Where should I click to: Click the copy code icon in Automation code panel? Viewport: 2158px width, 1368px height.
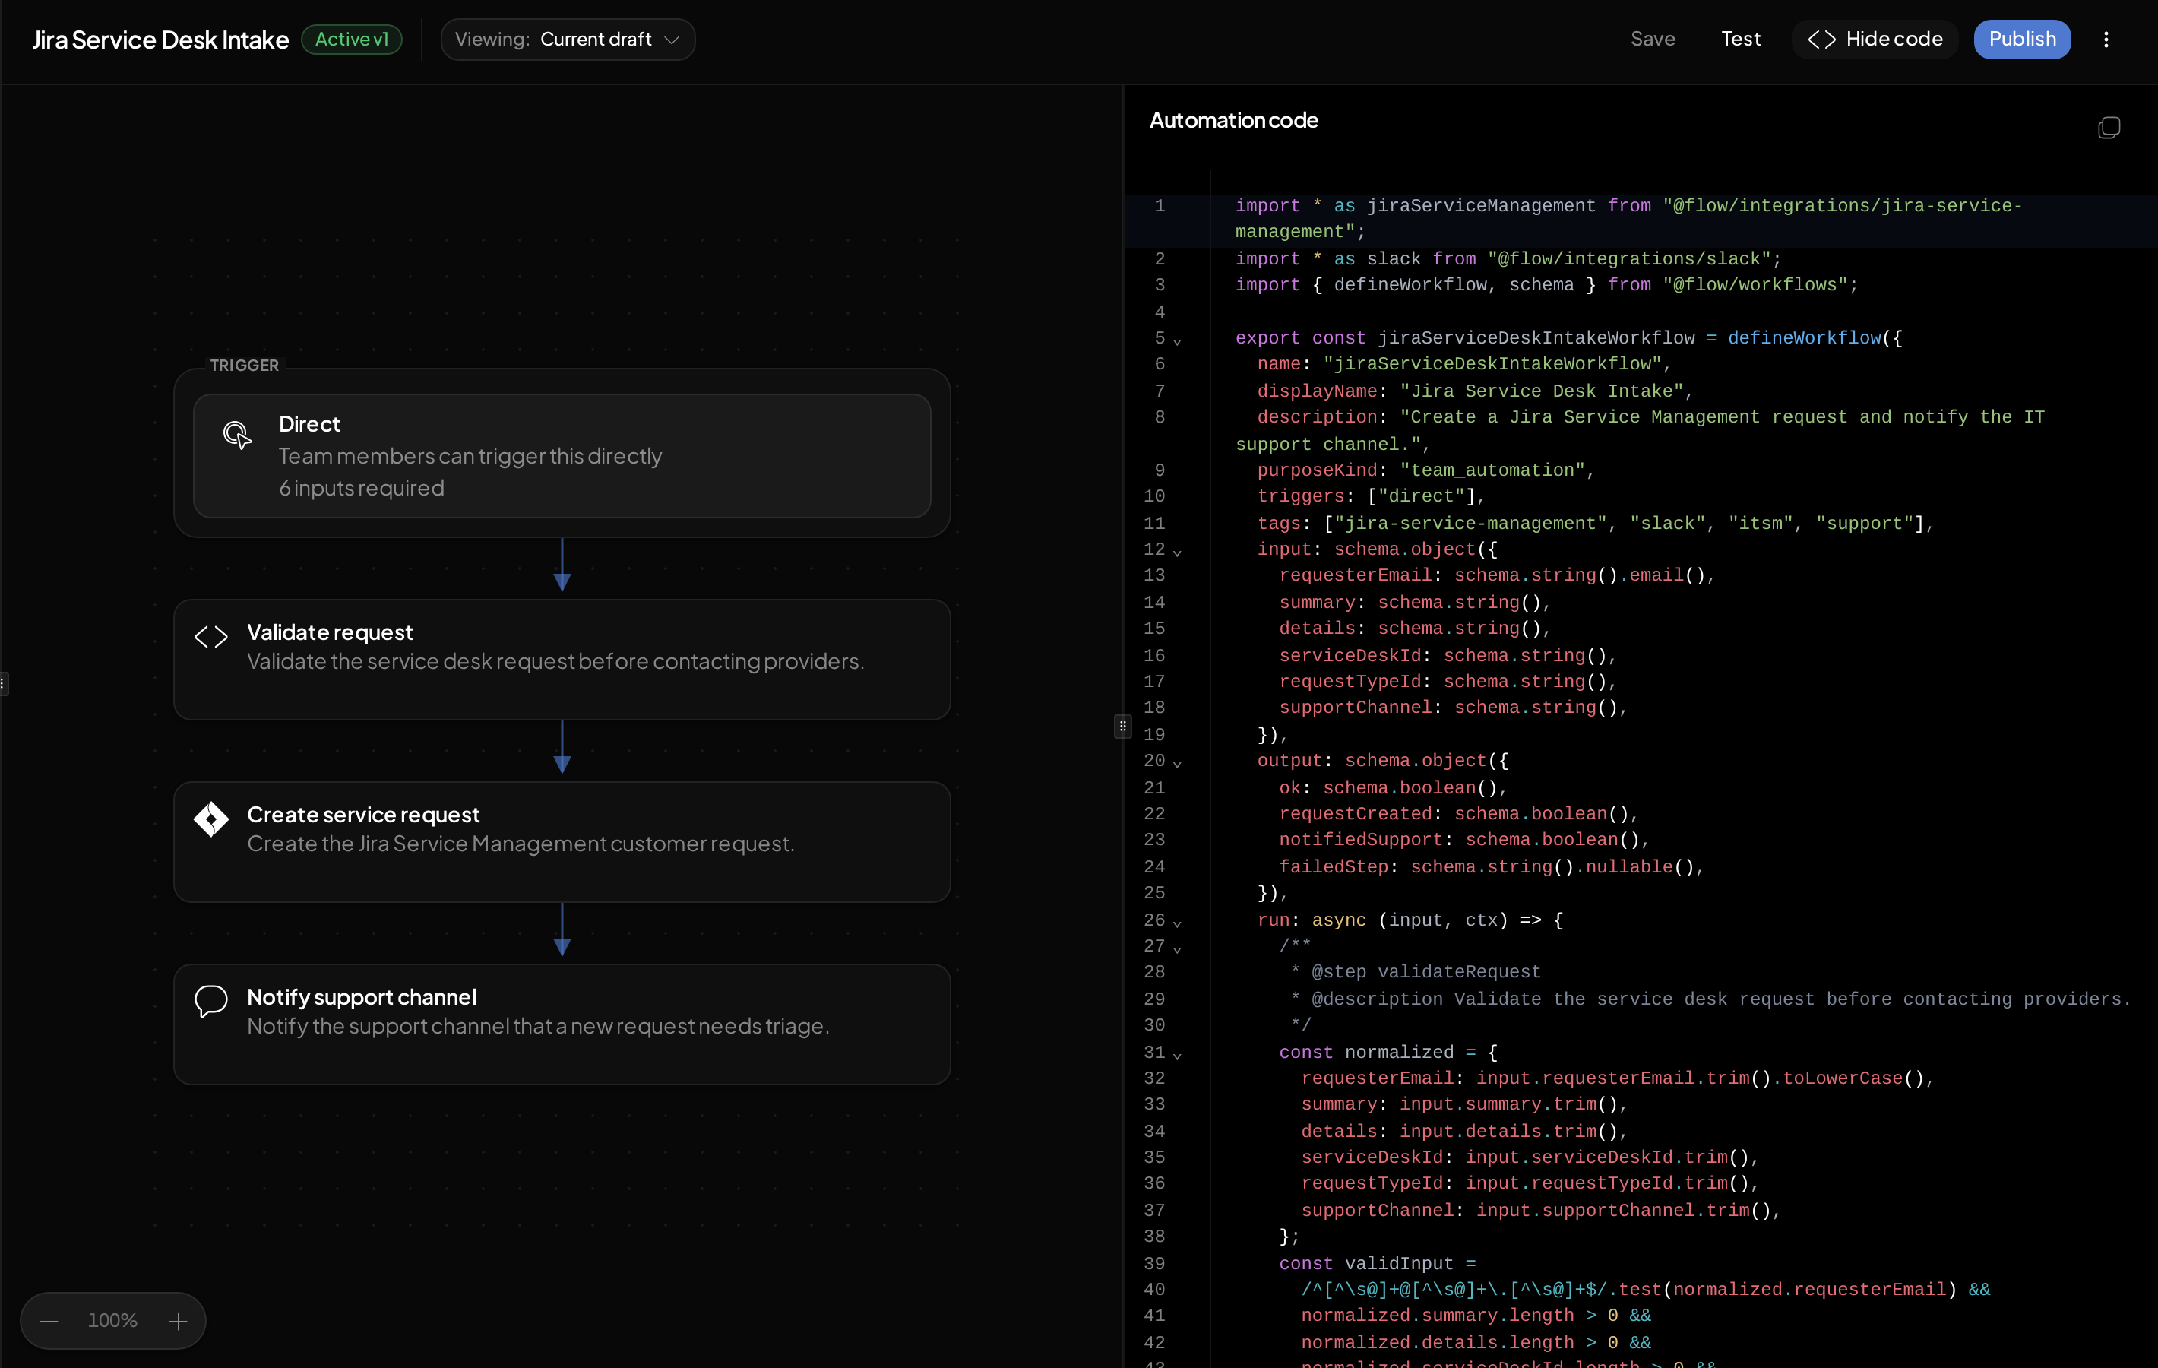2109,127
